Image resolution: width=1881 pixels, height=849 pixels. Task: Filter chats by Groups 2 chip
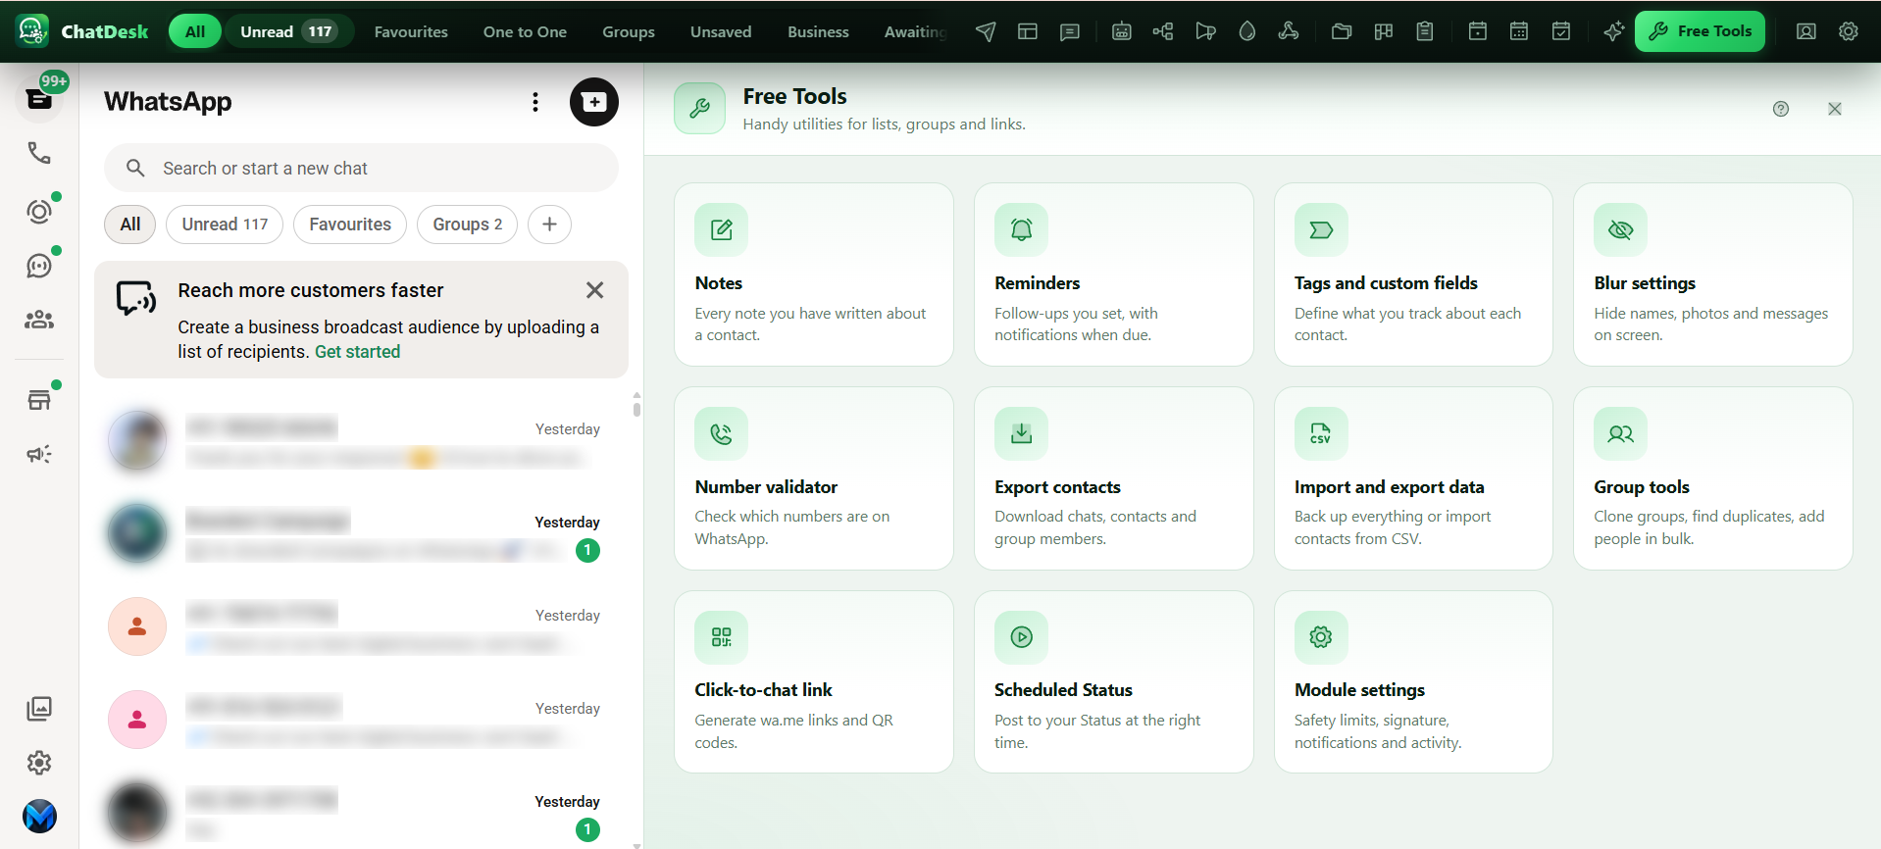click(x=468, y=225)
